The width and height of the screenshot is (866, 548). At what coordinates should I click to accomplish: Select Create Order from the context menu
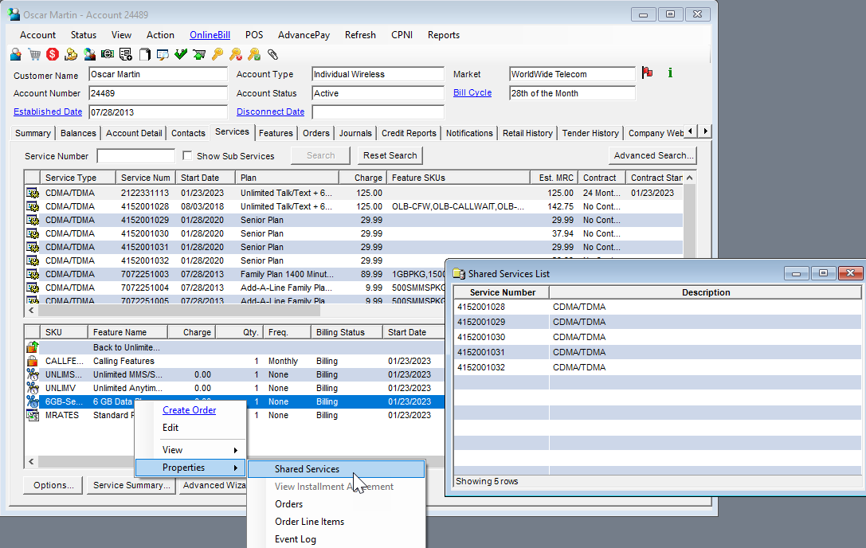click(x=189, y=410)
